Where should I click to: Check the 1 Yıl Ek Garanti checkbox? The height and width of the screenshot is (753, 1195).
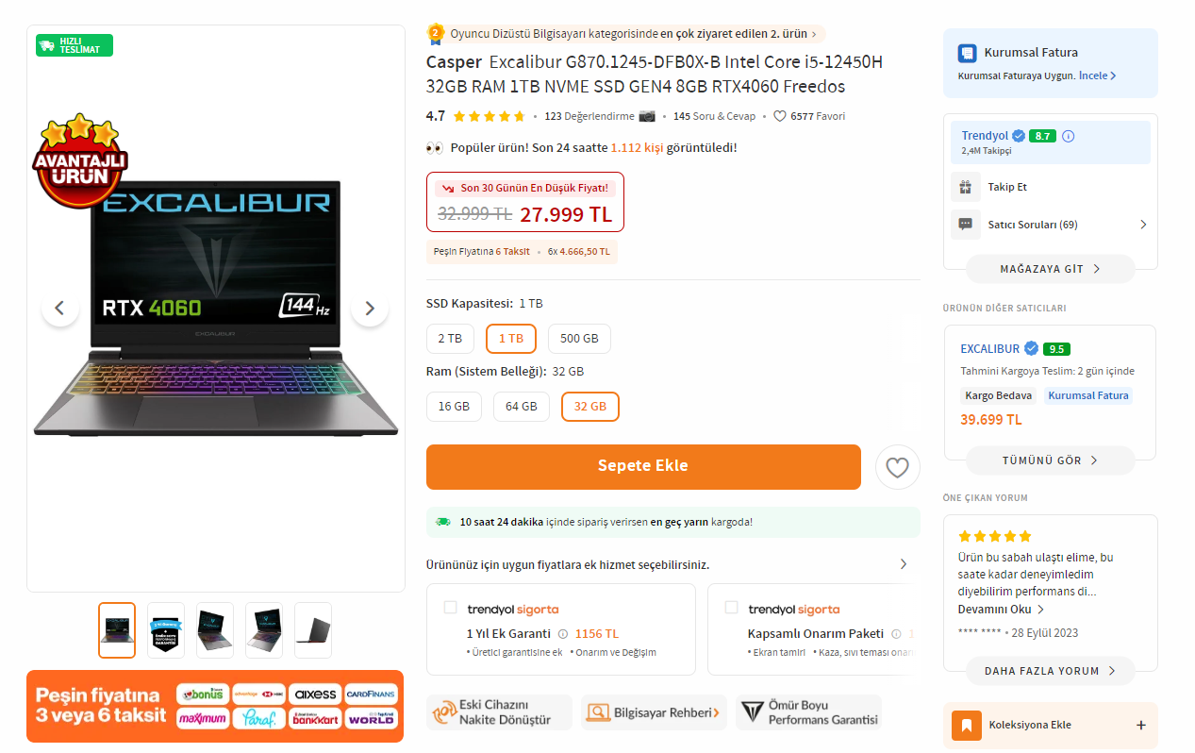click(451, 608)
